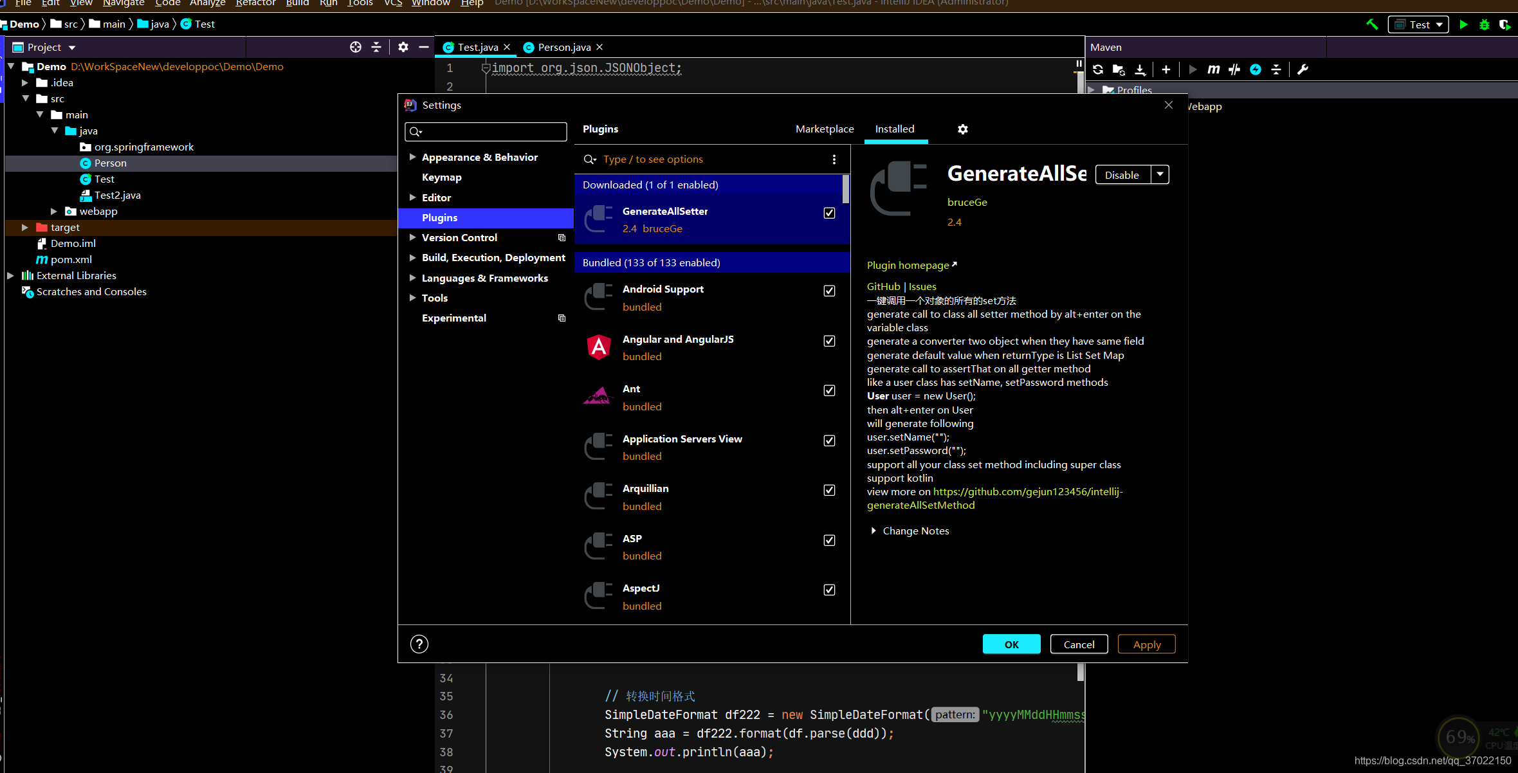Viewport: 1518px width, 773px height.
Task: Execute Maven goal m icon
Action: 1213,69
